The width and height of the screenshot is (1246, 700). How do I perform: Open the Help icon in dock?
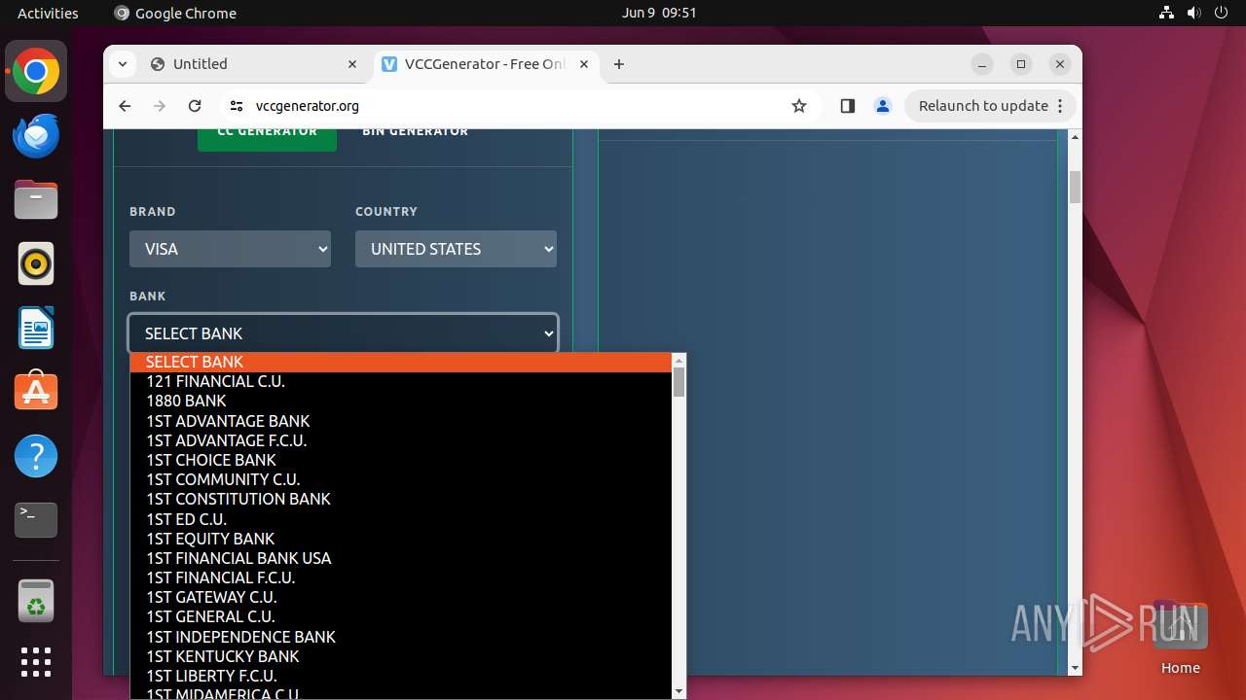[36, 456]
